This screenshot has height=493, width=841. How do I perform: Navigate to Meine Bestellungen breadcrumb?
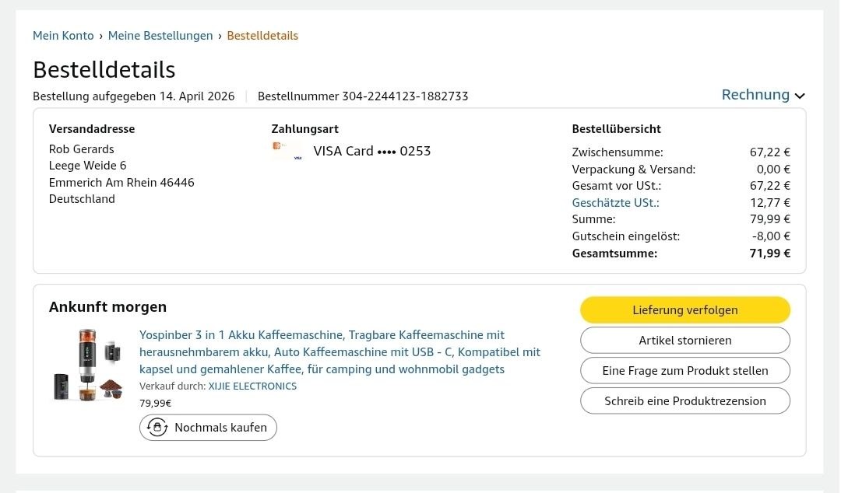point(160,36)
